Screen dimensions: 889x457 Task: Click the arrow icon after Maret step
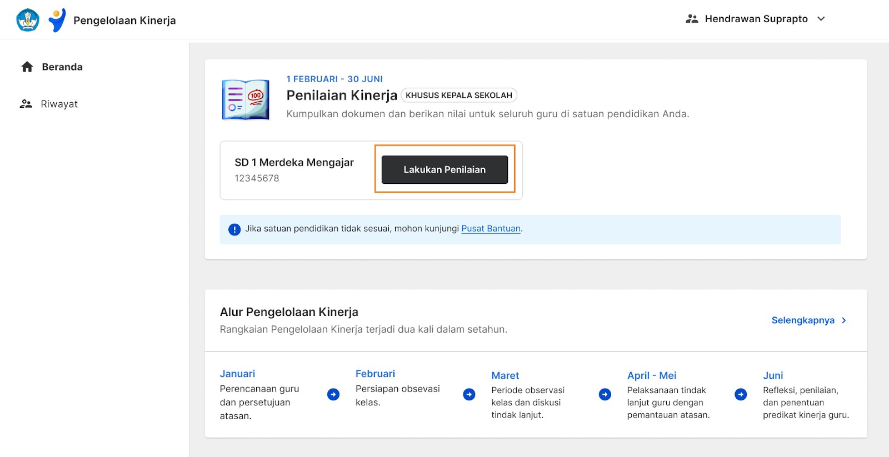[x=605, y=394]
